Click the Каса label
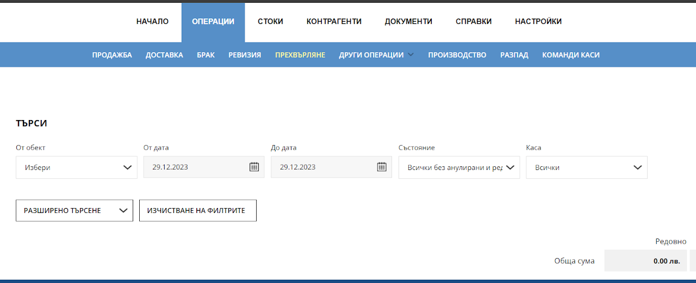 click(533, 148)
